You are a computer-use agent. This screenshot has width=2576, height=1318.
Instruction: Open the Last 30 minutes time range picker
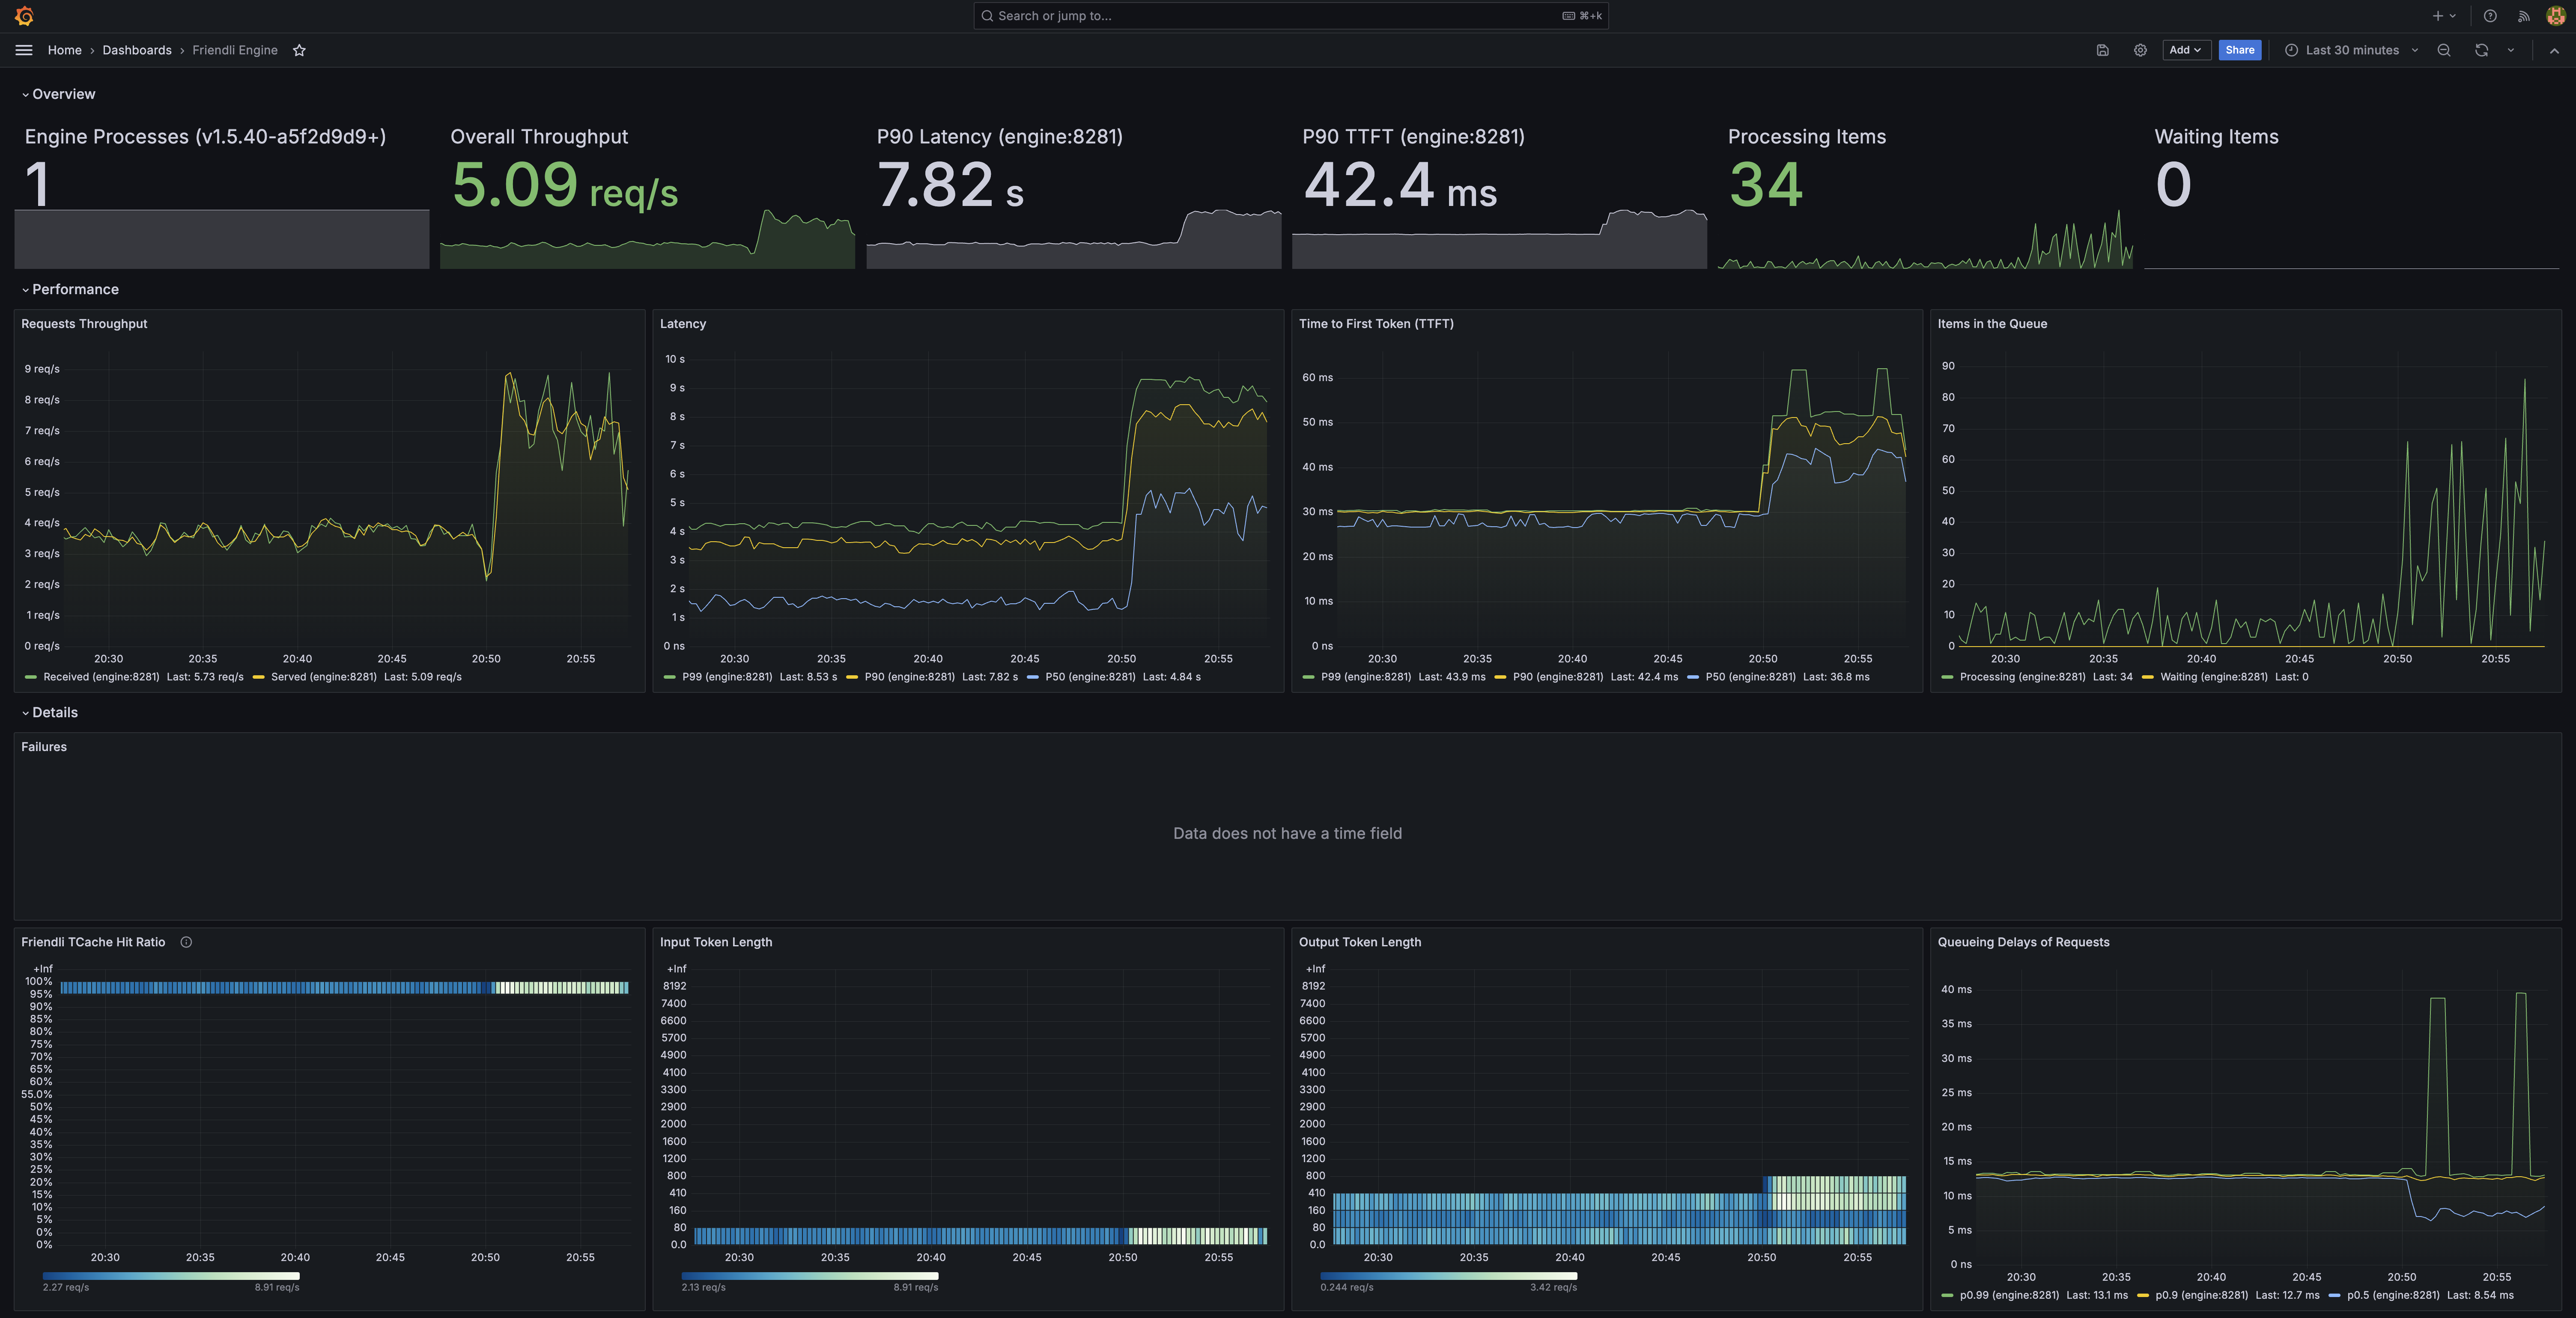coord(2350,50)
